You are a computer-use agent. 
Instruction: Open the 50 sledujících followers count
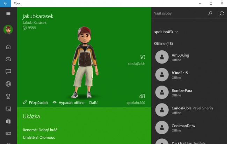pos(136,60)
